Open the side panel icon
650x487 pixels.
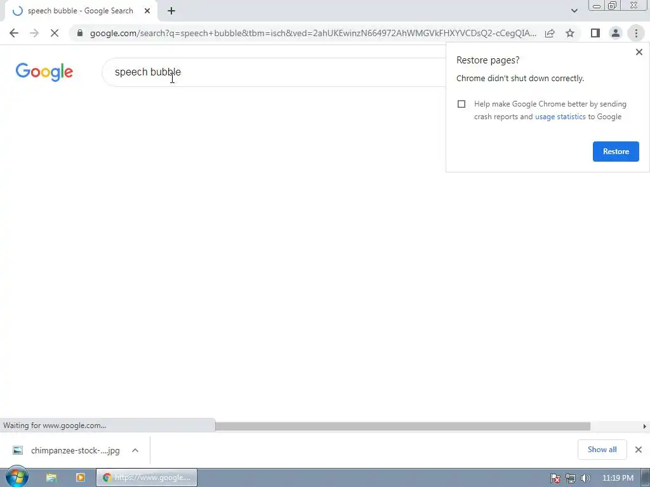[x=595, y=33]
